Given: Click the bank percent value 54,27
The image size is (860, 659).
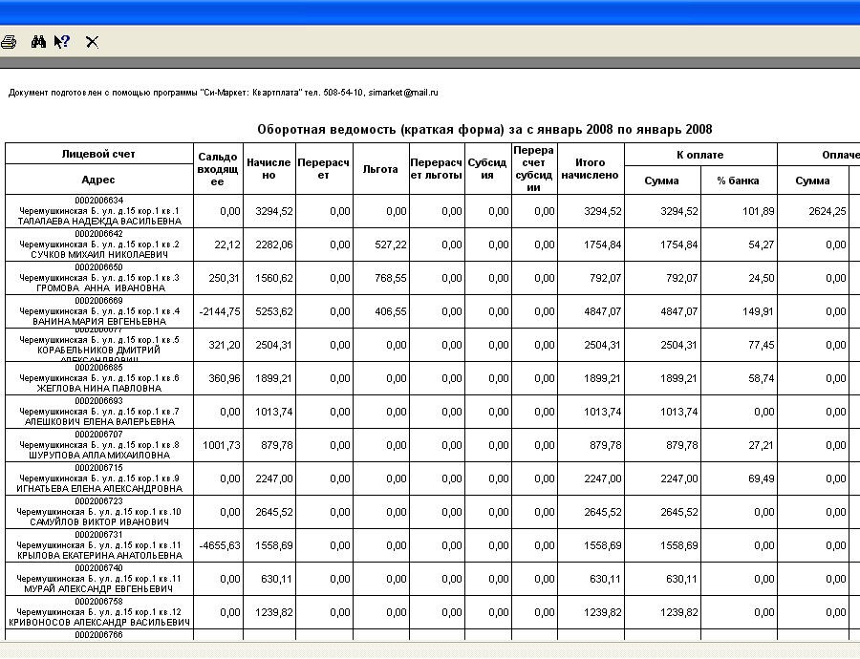Looking at the screenshot, I should coord(762,244).
